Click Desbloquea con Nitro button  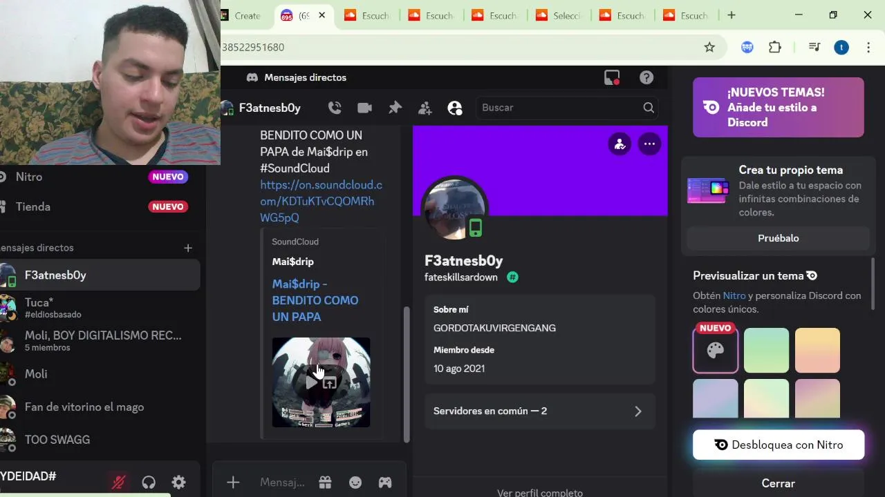pyautogui.click(x=779, y=445)
